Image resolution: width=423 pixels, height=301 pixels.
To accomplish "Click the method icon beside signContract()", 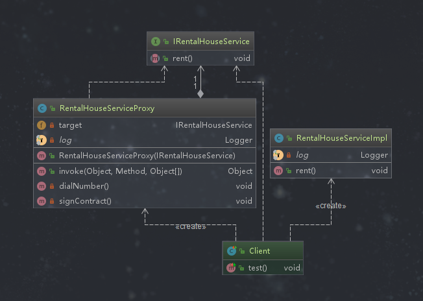I will tap(42, 201).
